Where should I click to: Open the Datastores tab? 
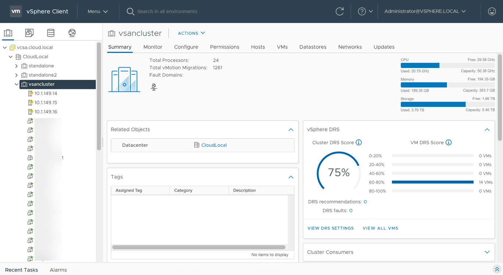313,47
